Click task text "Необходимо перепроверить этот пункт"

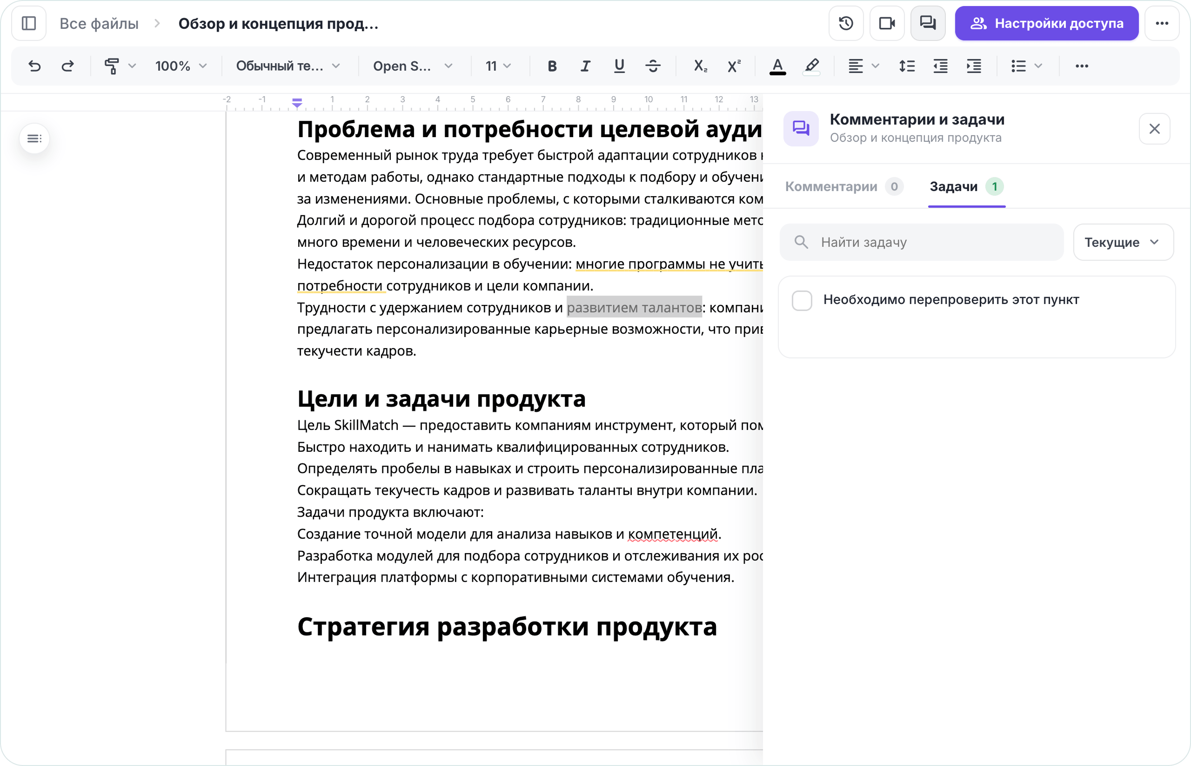pyautogui.click(x=951, y=299)
